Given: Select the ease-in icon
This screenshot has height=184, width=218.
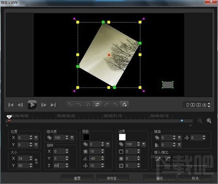Looking at the screenshot, I should click(158, 159).
